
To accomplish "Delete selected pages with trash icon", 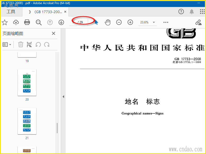I will coord(21,44).
